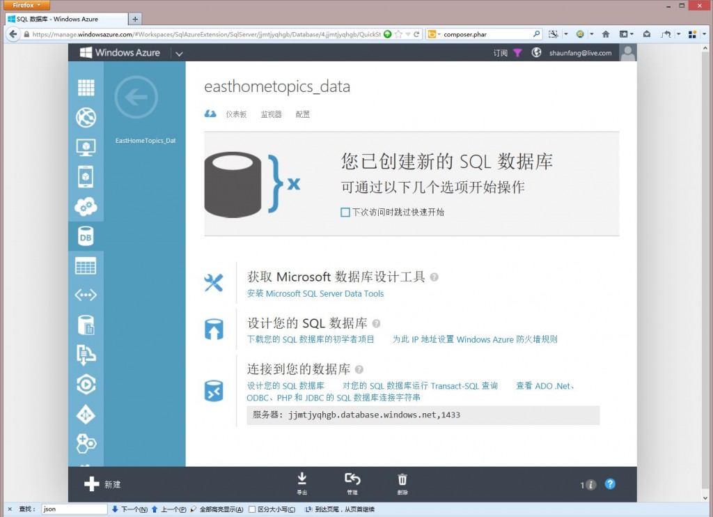Select the SQL 数据库 icon in the sidebar
This screenshot has height=517, width=713.
(x=86, y=236)
